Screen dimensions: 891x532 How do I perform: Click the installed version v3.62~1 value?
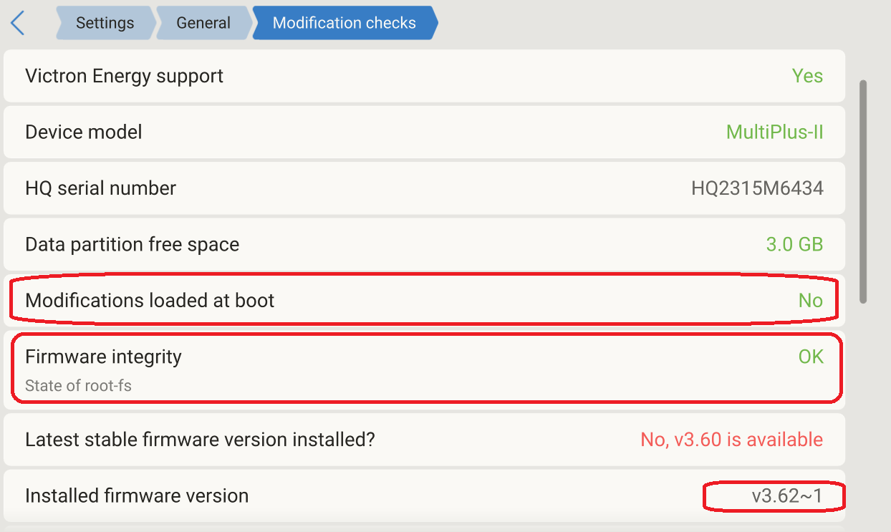[x=787, y=495]
